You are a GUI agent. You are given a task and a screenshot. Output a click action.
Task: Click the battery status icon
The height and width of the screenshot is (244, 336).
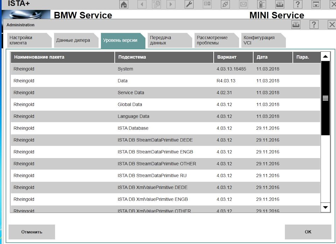pos(261,5)
